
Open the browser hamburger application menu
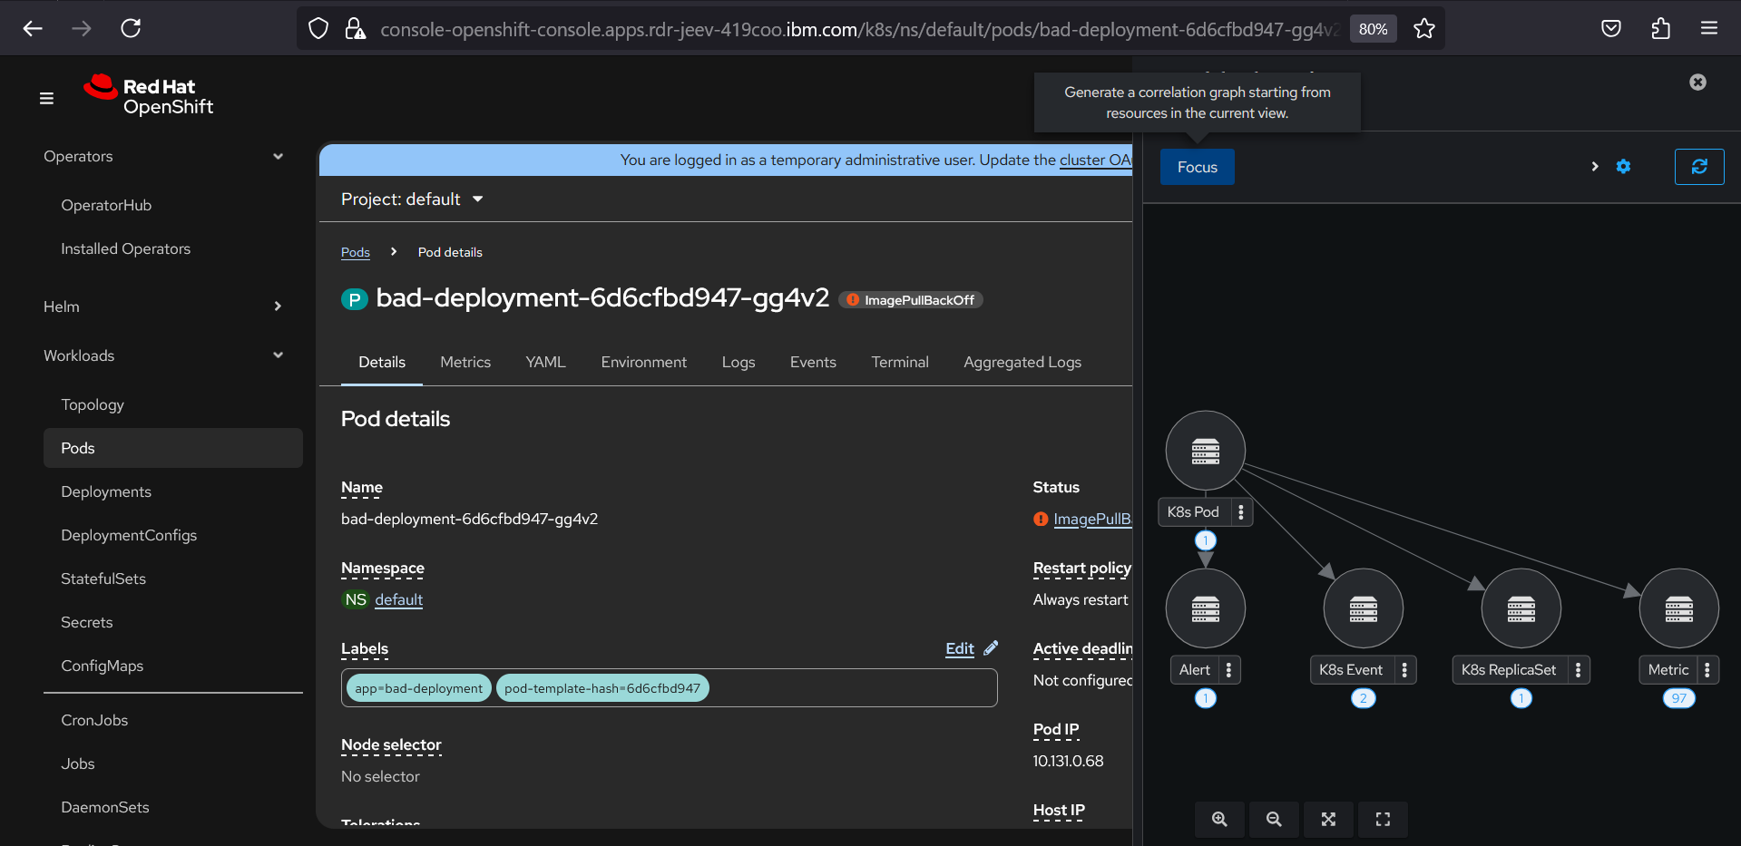tap(1709, 28)
